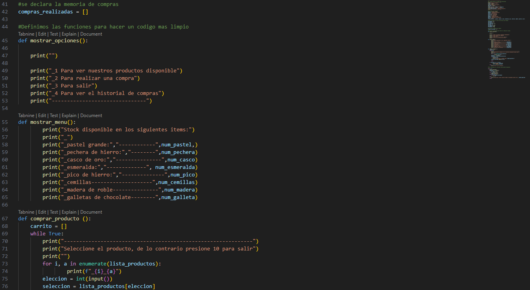Click line number 55 in the gutter
The image size is (530, 290).
tap(5, 122)
